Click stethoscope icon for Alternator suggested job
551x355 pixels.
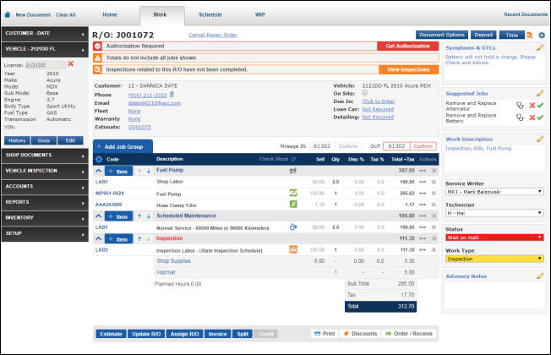[x=520, y=106]
